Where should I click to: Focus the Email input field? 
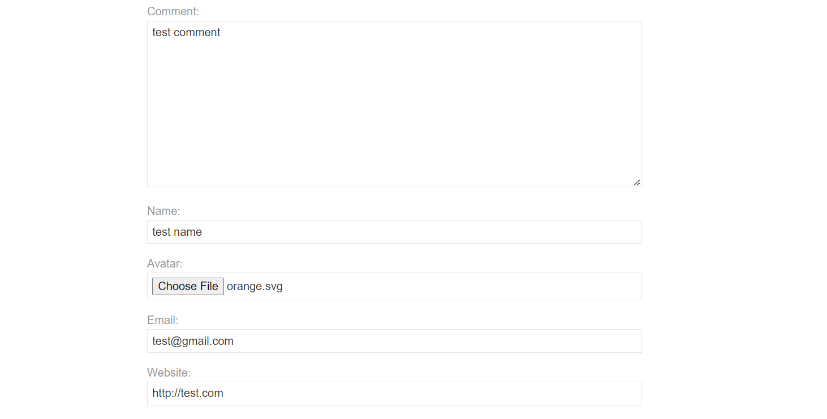394,341
